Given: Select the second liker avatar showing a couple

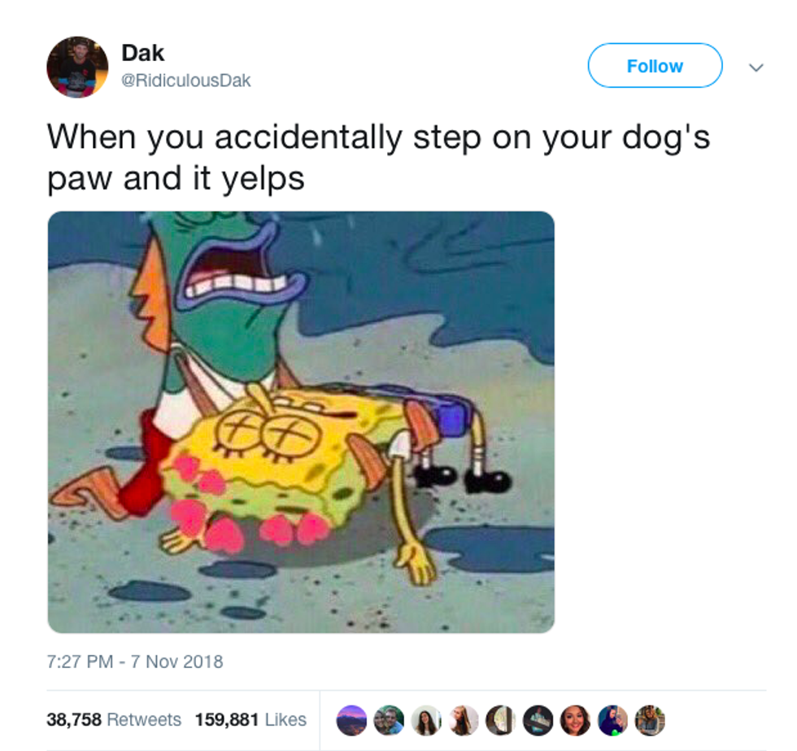Looking at the screenshot, I should [x=389, y=721].
